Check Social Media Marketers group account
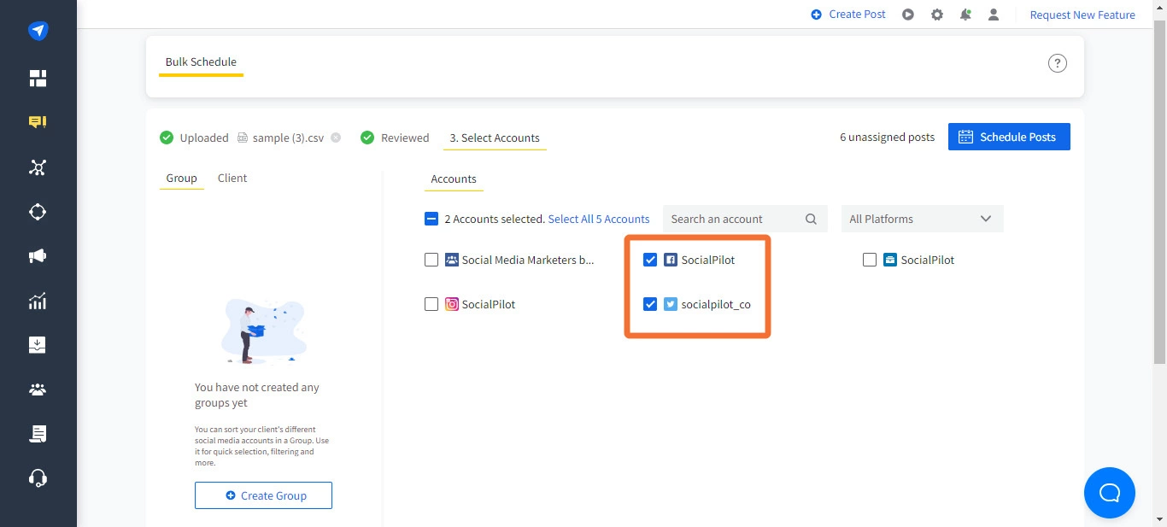The image size is (1167, 527). (431, 260)
